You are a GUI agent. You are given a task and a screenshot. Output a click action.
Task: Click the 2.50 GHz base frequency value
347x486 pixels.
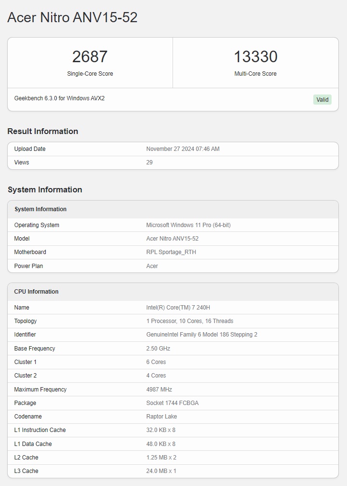pos(158,349)
